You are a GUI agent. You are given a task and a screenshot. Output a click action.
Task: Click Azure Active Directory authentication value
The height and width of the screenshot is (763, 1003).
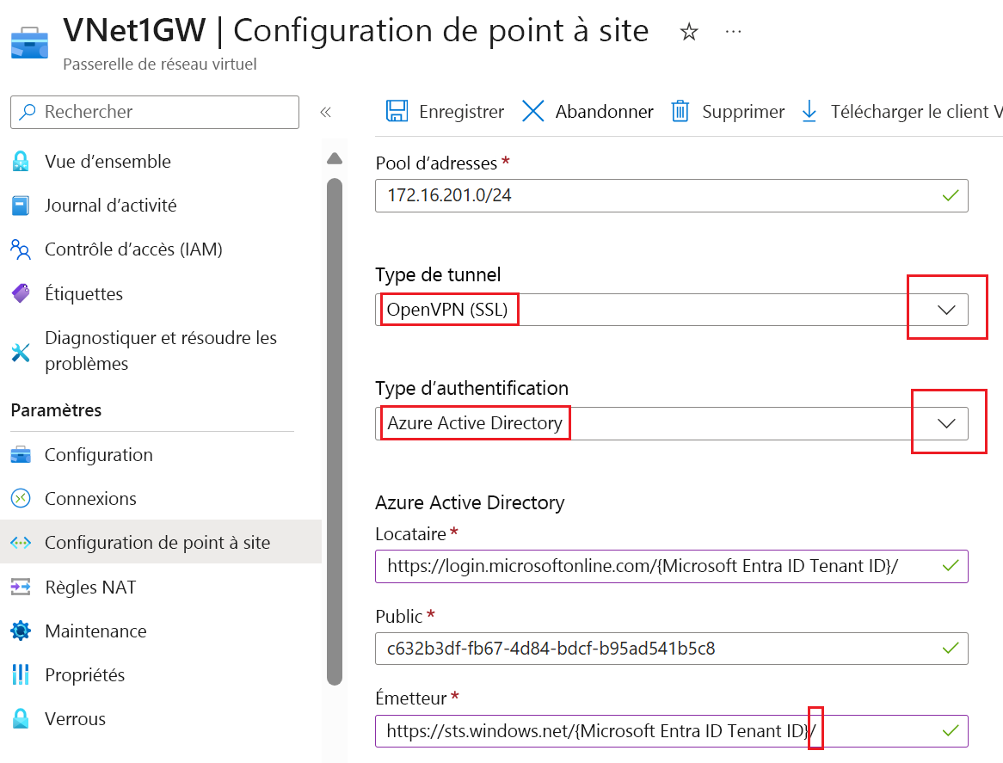(475, 423)
